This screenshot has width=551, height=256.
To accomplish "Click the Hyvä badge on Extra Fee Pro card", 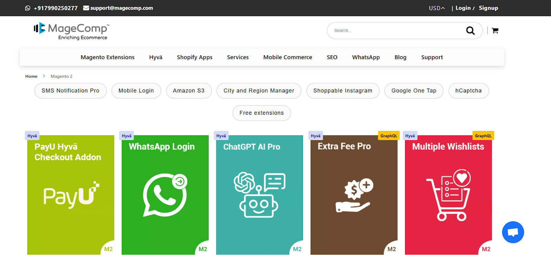I will point(315,136).
